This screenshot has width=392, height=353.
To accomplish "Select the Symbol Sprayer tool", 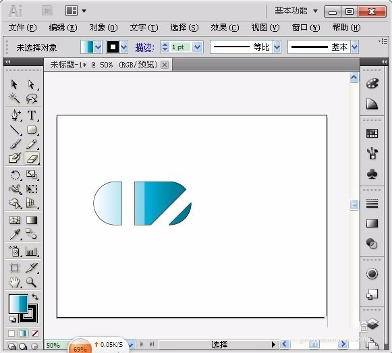I will click(15, 251).
